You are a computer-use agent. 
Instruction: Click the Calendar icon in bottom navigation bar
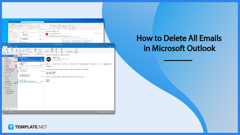click(6, 109)
